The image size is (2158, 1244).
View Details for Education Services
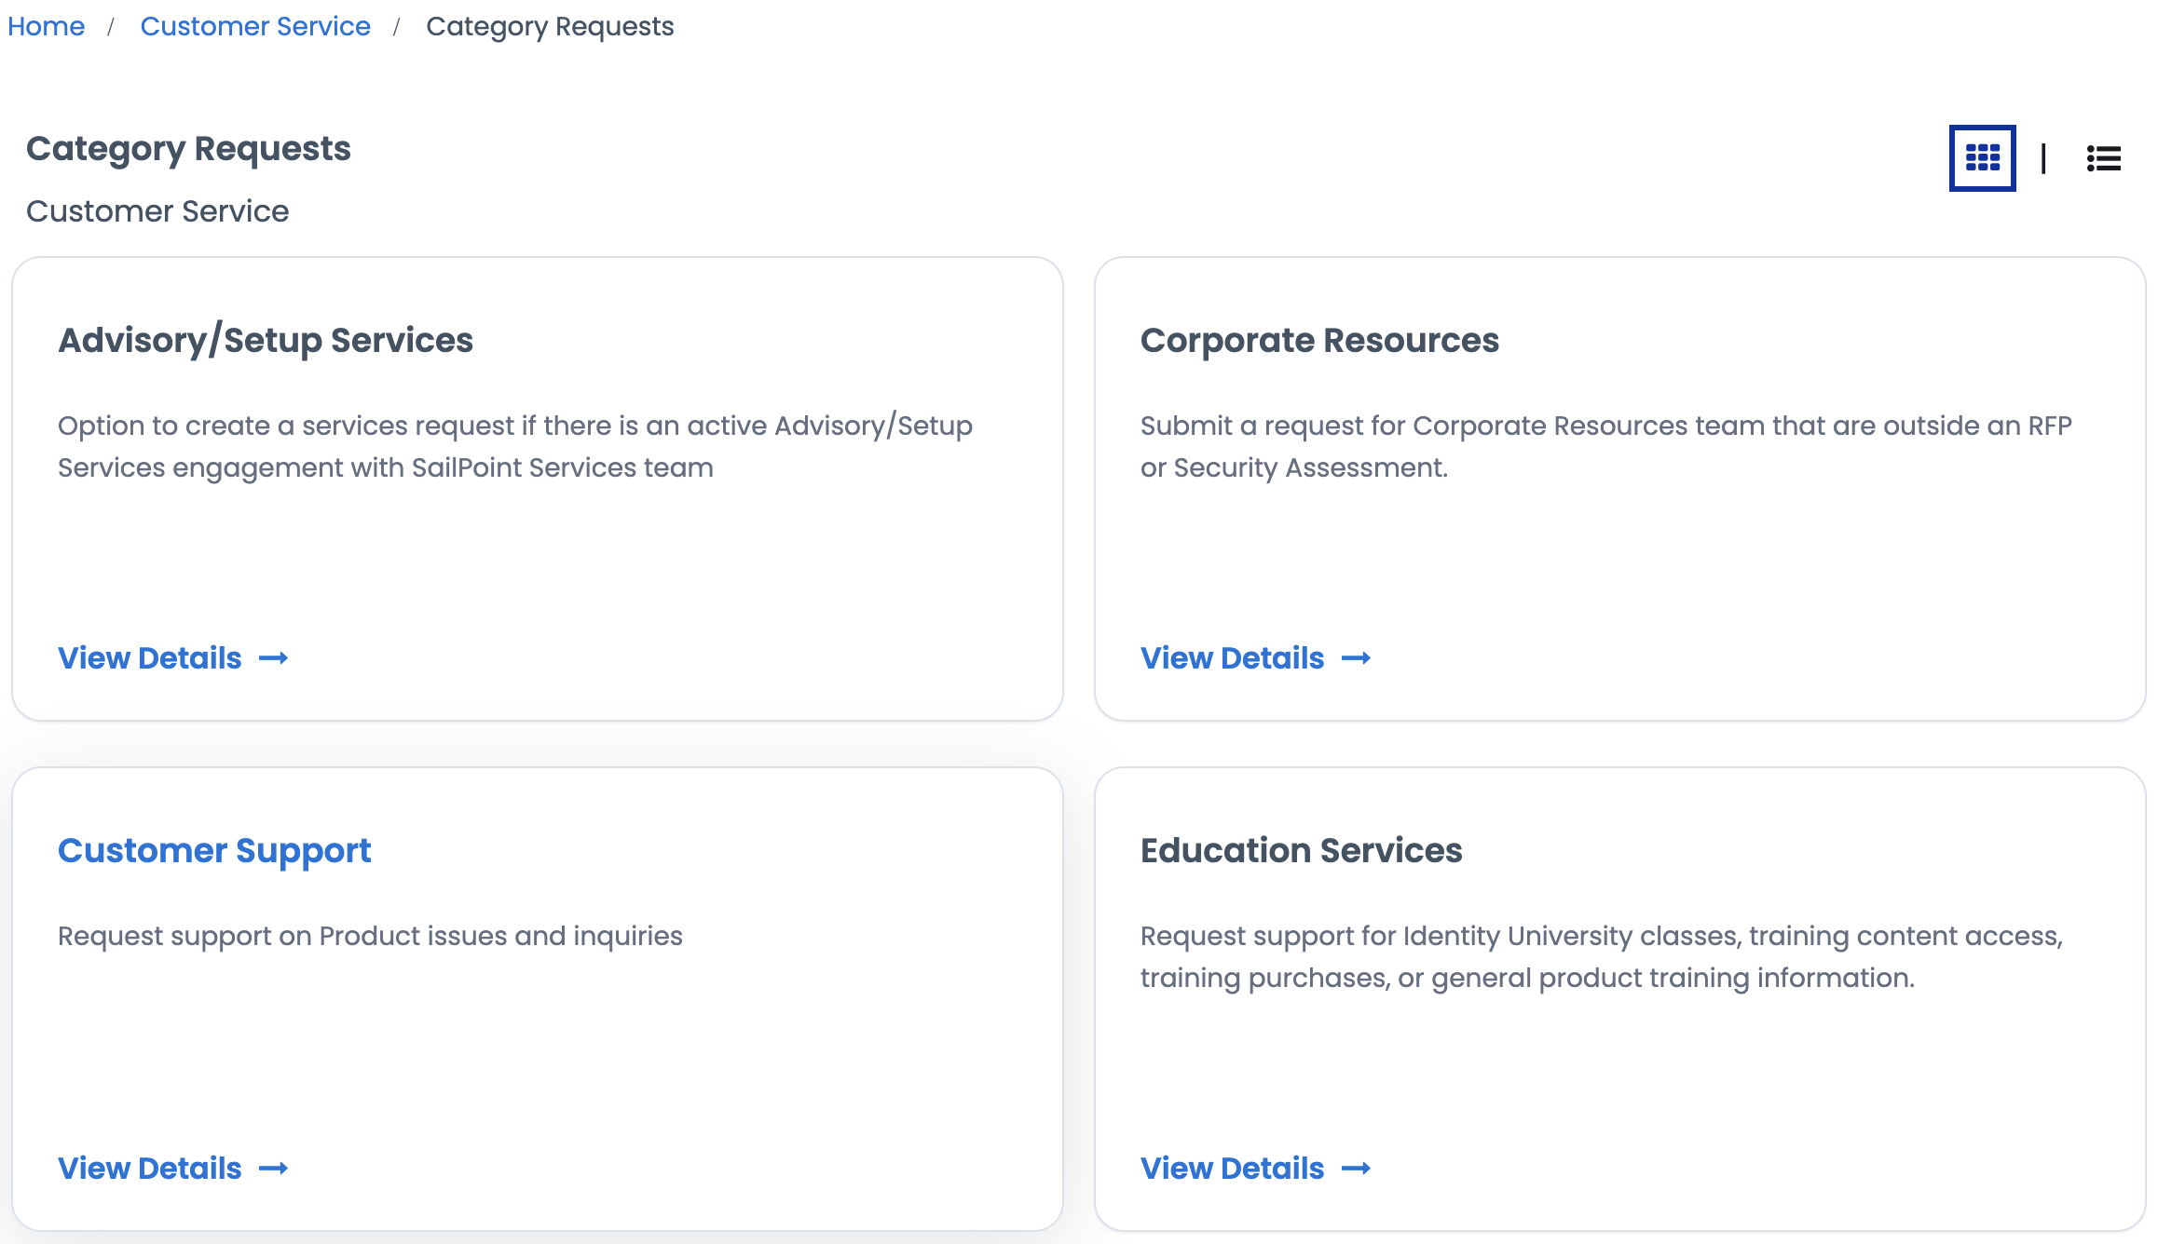click(1232, 1169)
